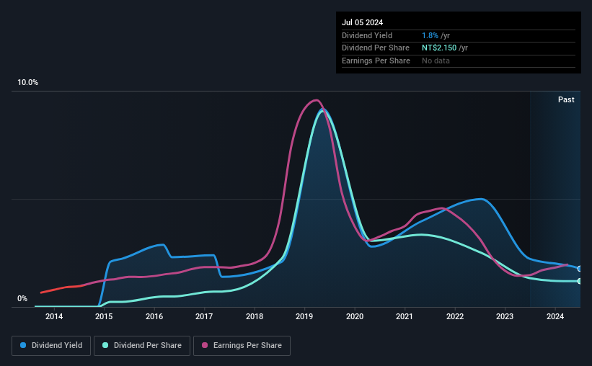
Task: Click the teal Dividend Per Share legend dot
Action: coord(105,345)
